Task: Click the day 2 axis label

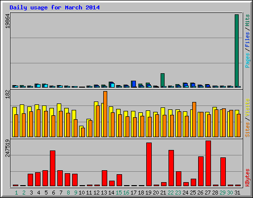Action: 24,193
